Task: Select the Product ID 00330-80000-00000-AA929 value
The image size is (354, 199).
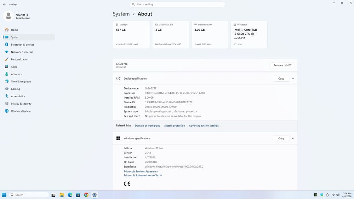Action: coord(160,107)
